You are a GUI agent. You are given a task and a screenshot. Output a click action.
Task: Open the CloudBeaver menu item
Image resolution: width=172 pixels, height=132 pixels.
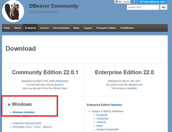pyautogui.click(x=127, y=28)
